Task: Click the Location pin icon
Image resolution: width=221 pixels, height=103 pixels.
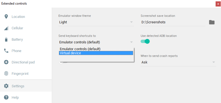Action: (6, 17)
